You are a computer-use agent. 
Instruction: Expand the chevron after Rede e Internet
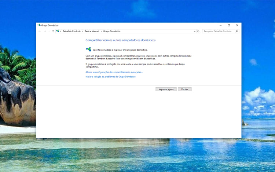[x=101, y=31]
